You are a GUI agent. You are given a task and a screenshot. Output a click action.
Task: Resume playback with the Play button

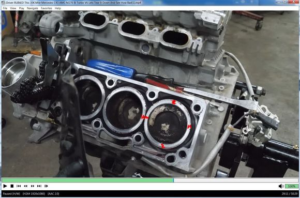5,186
